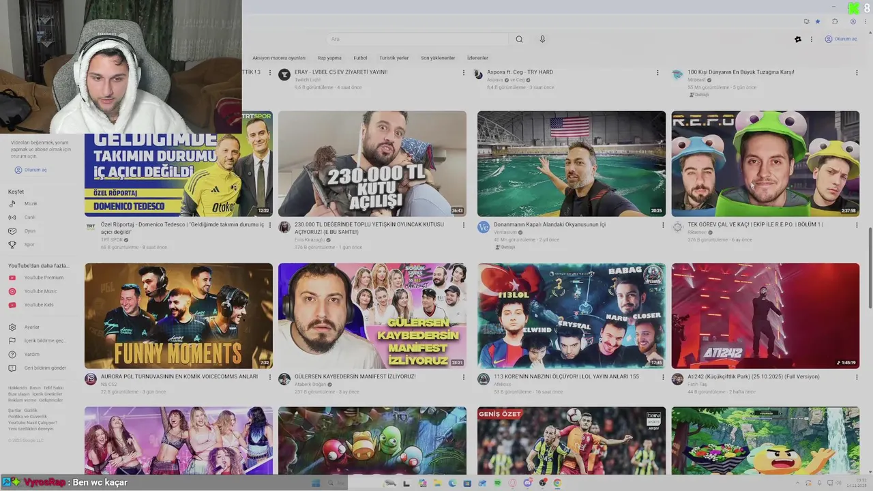The image size is (873, 491).
Task: Open YouTube Music from sidebar
Action: (34, 291)
